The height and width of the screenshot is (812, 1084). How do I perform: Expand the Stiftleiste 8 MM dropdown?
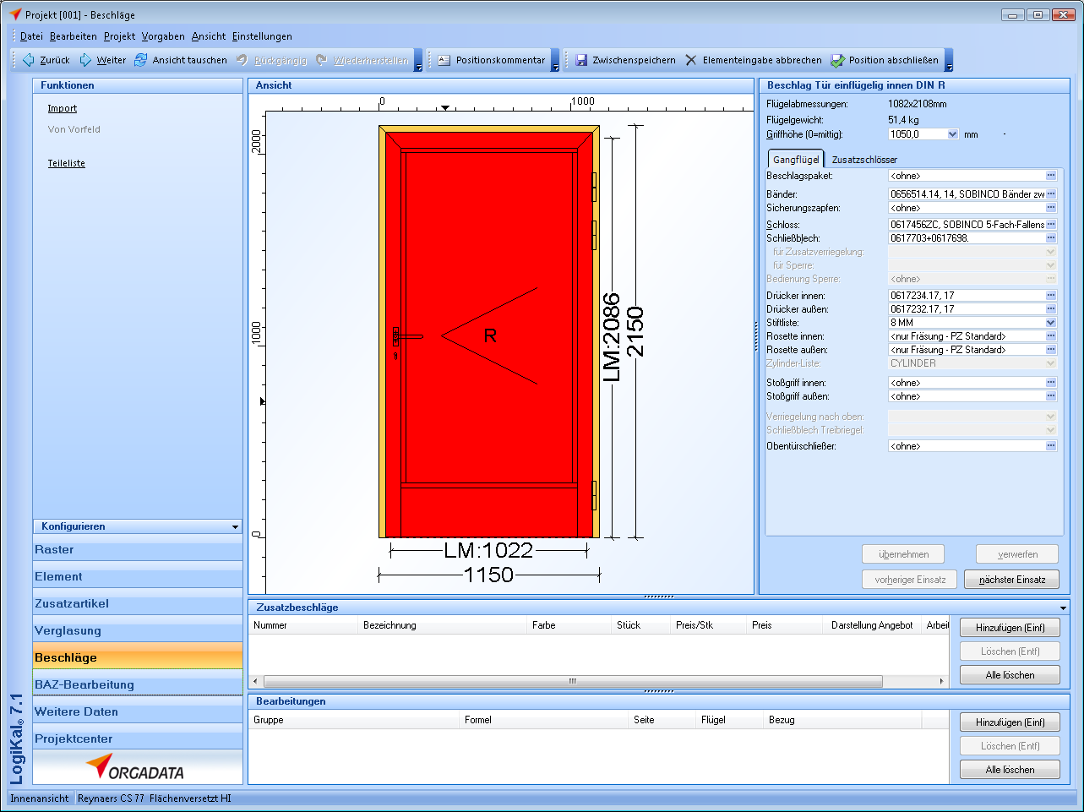click(x=1051, y=323)
